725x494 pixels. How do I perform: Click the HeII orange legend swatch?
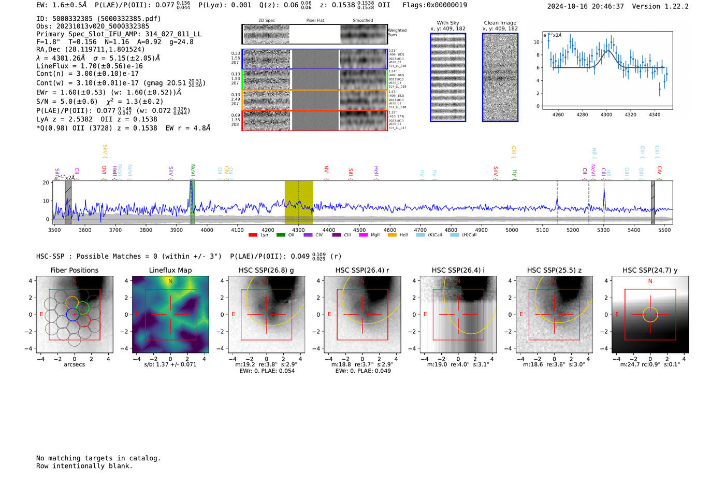(x=392, y=235)
